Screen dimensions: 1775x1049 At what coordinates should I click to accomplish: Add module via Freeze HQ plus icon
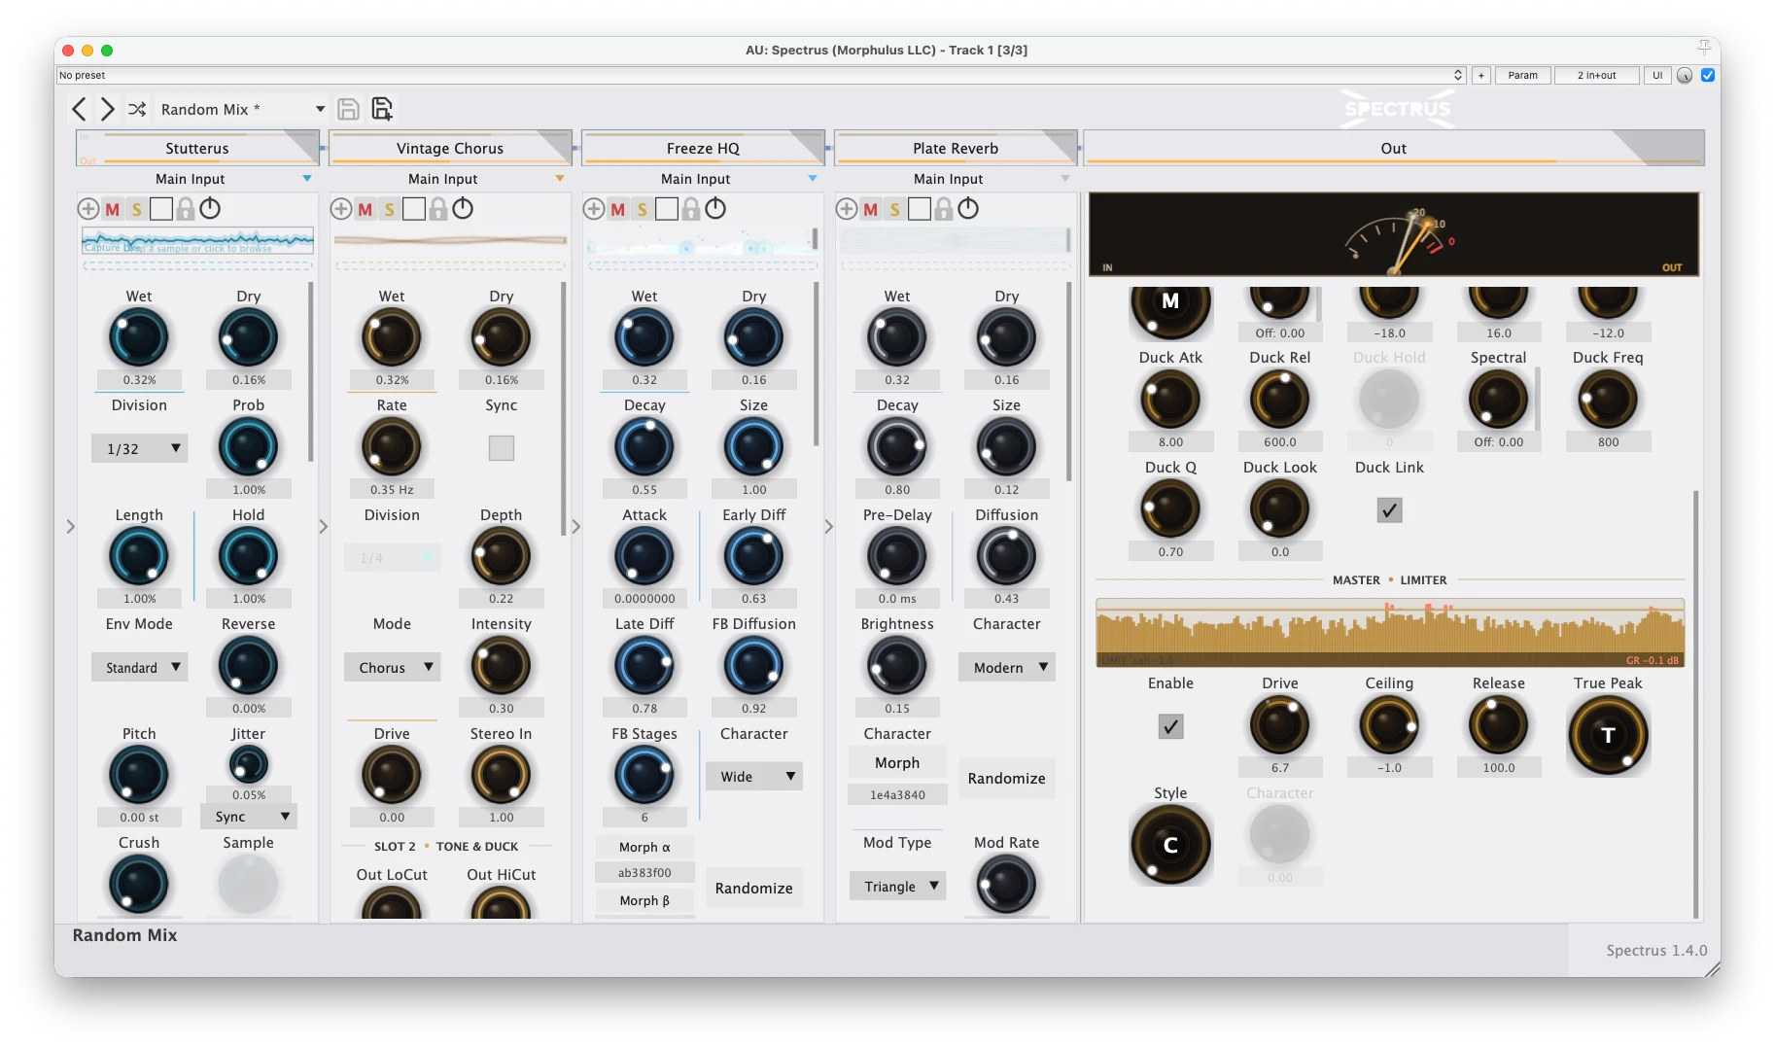[593, 208]
